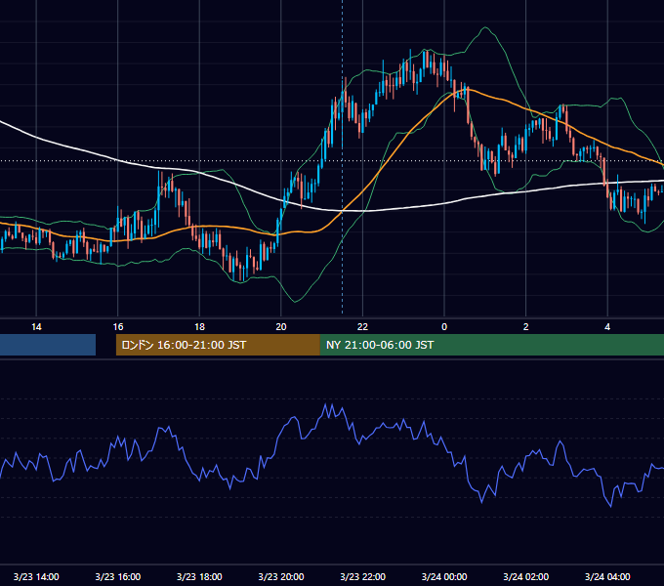
Task: Click the hour label 0 on price chart axis
Action: tap(444, 327)
